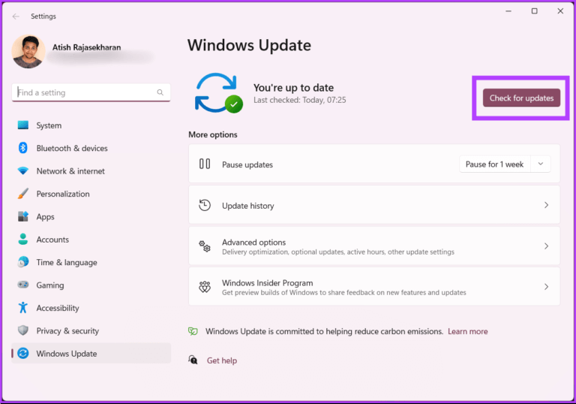The height and width of the screenshot is (404, 576).
Task: Open the Learn more link
Action: pyautogui.click(x=468, y=331)
